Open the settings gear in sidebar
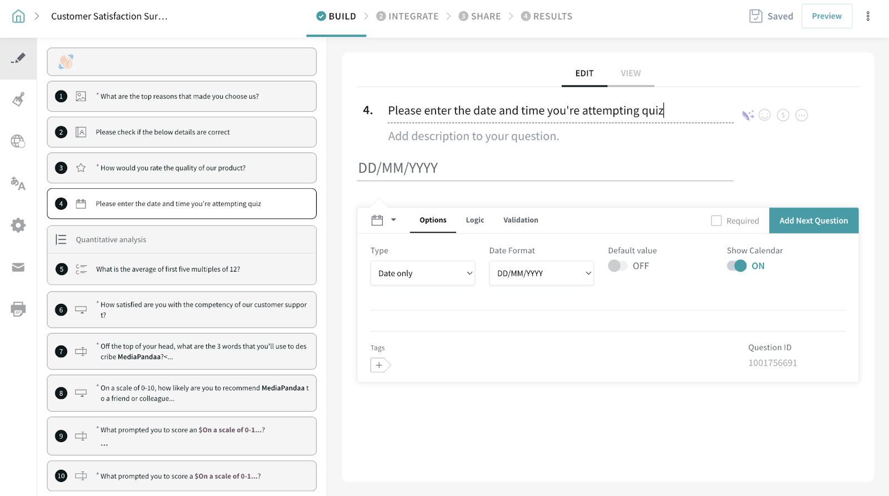This screenshot has height=496, width=889. tap(18, 225)
